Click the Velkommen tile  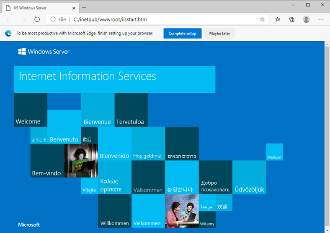148,211
